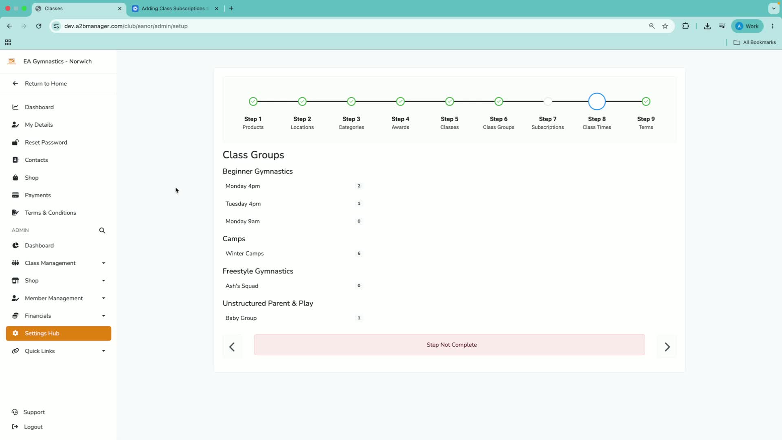Click the Payments card icon

coord(15,195)
